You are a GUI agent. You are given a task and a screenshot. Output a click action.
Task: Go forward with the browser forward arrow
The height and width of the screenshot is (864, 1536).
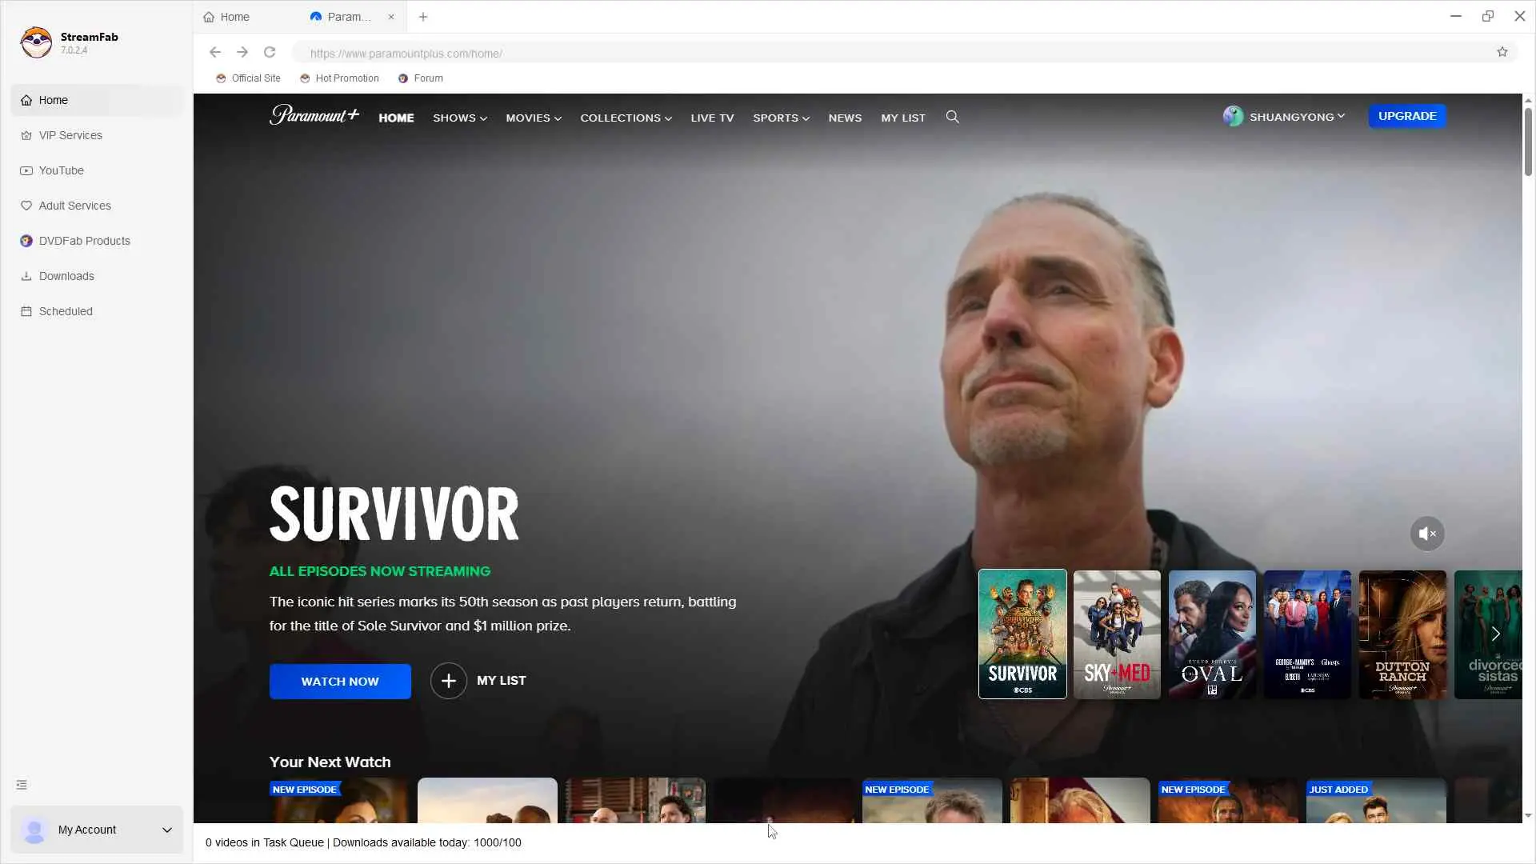coord(242,52)
